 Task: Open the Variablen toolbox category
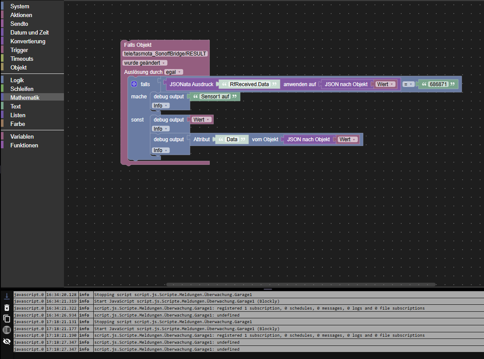[x=32, y=136]
